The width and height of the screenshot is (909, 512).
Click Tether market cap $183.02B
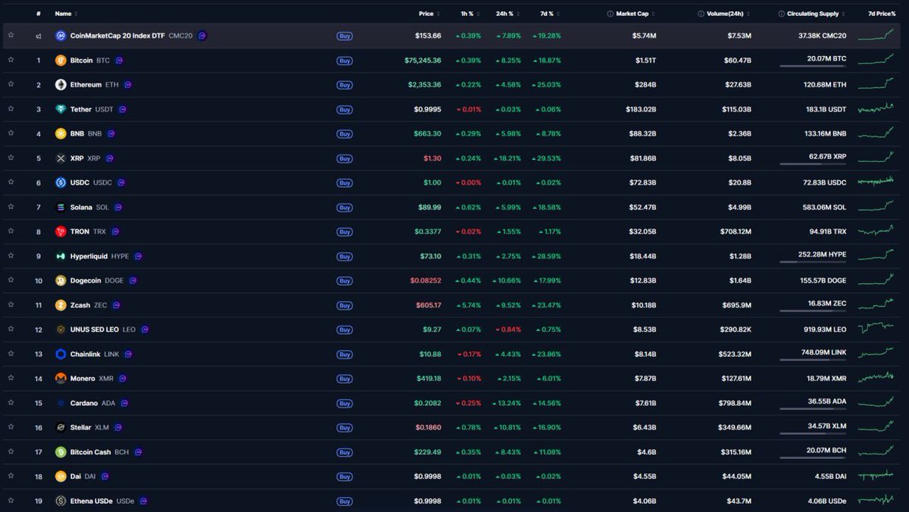click(641, 109)
